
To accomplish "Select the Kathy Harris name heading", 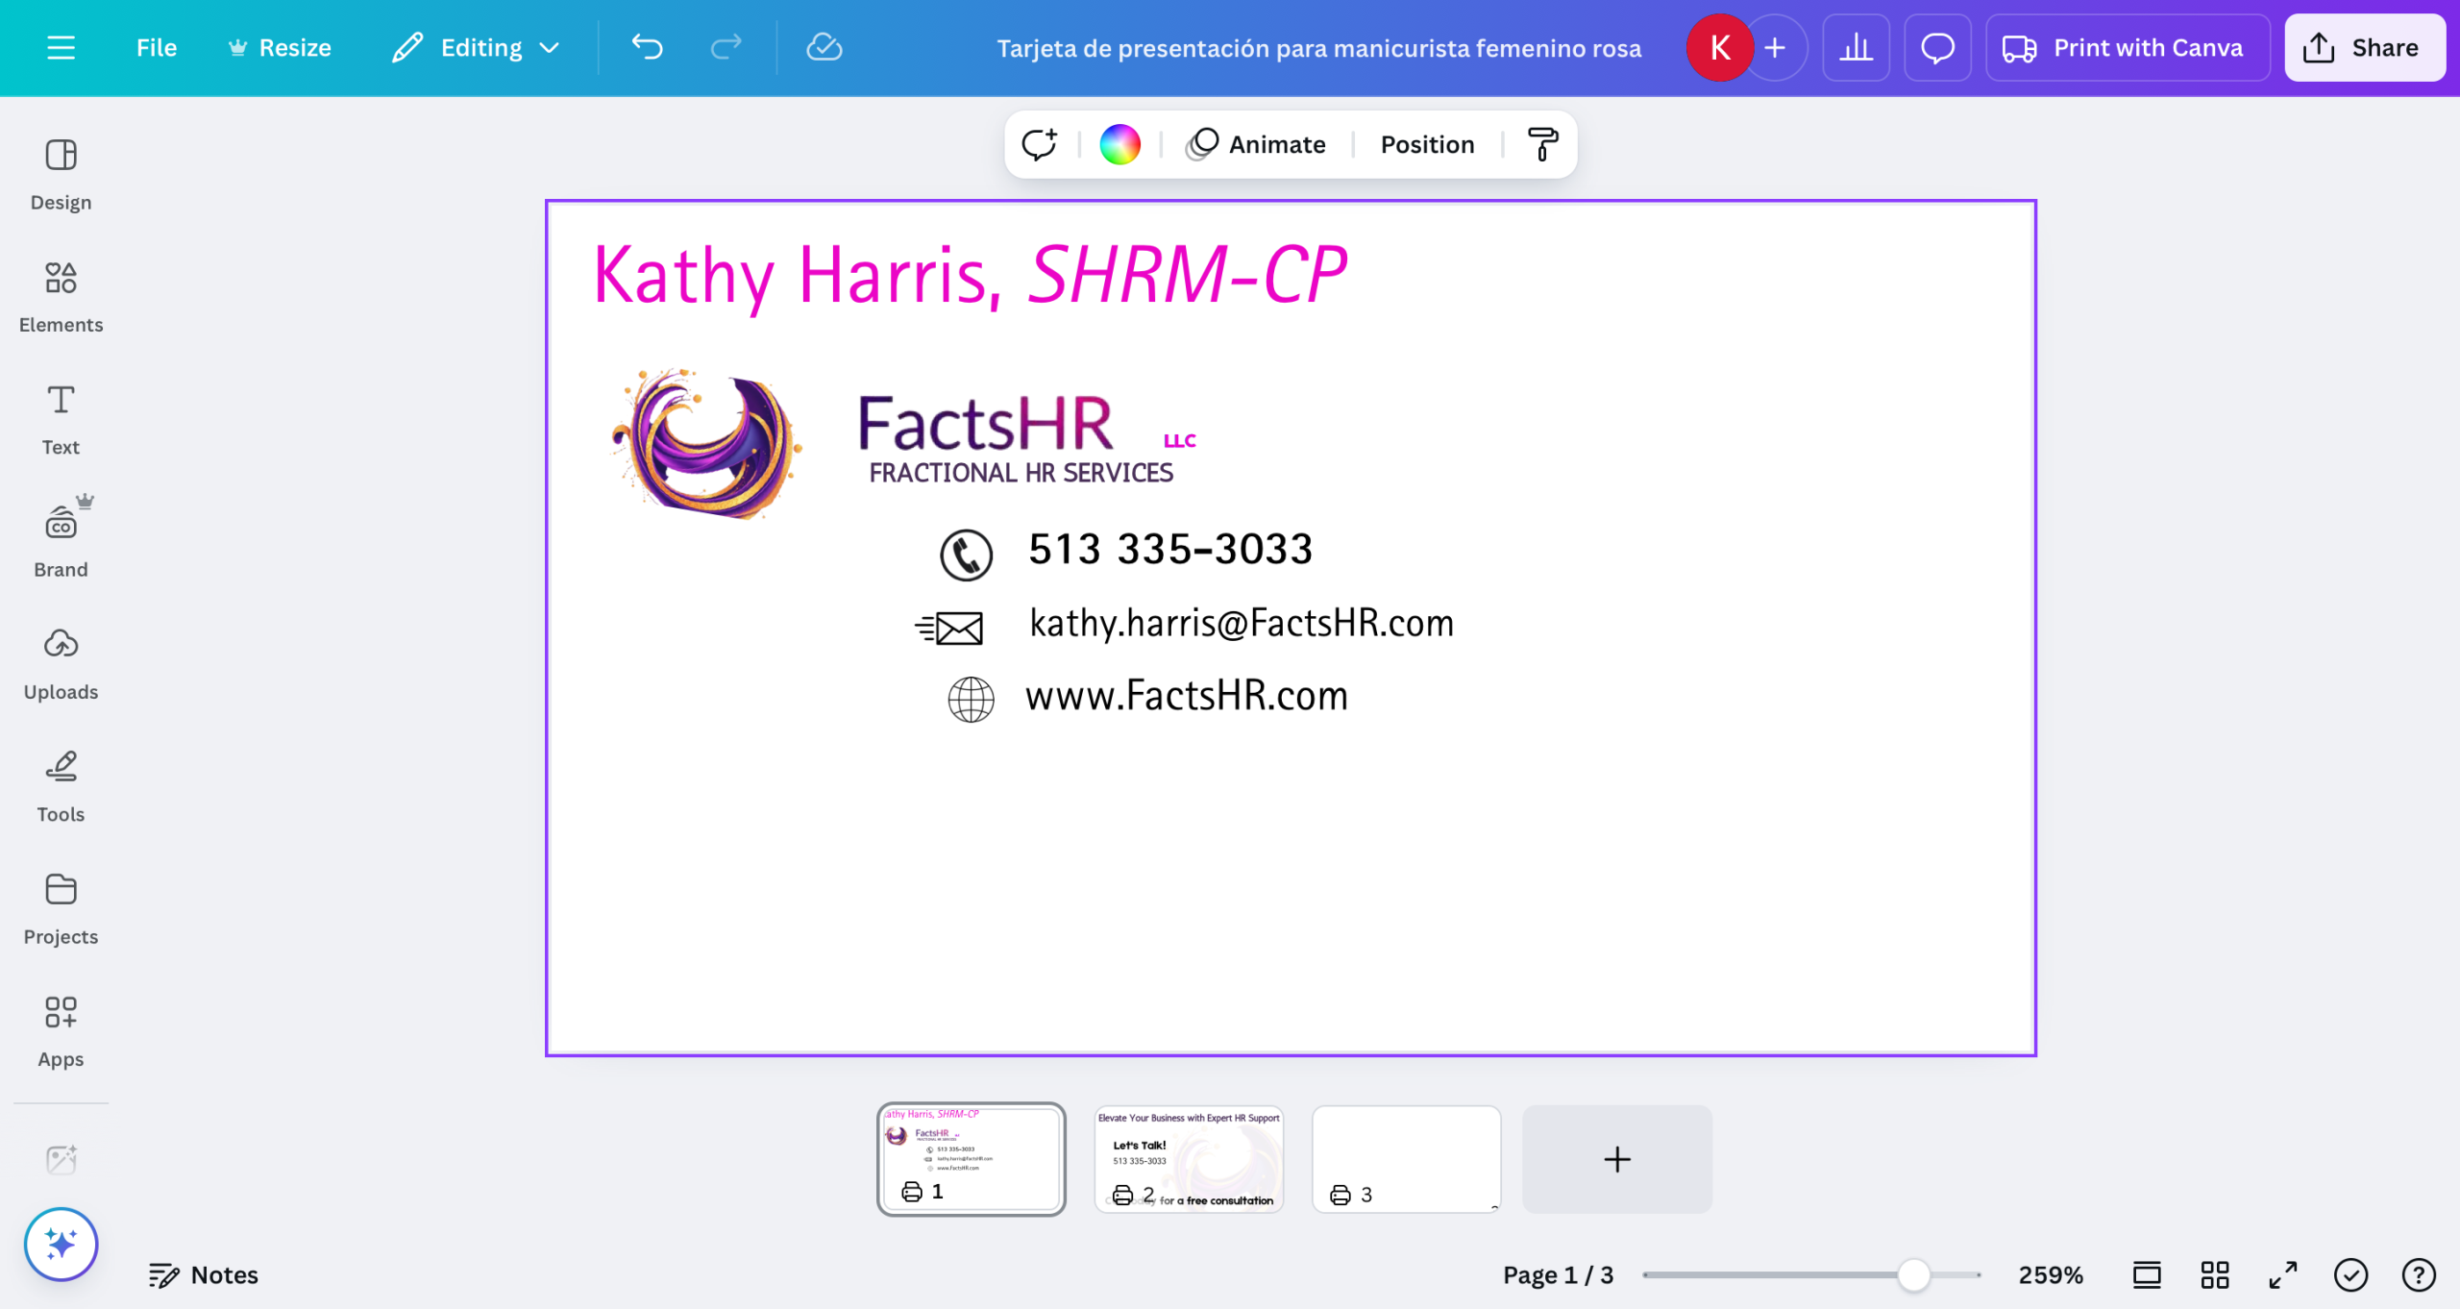I will click(971, 276).
